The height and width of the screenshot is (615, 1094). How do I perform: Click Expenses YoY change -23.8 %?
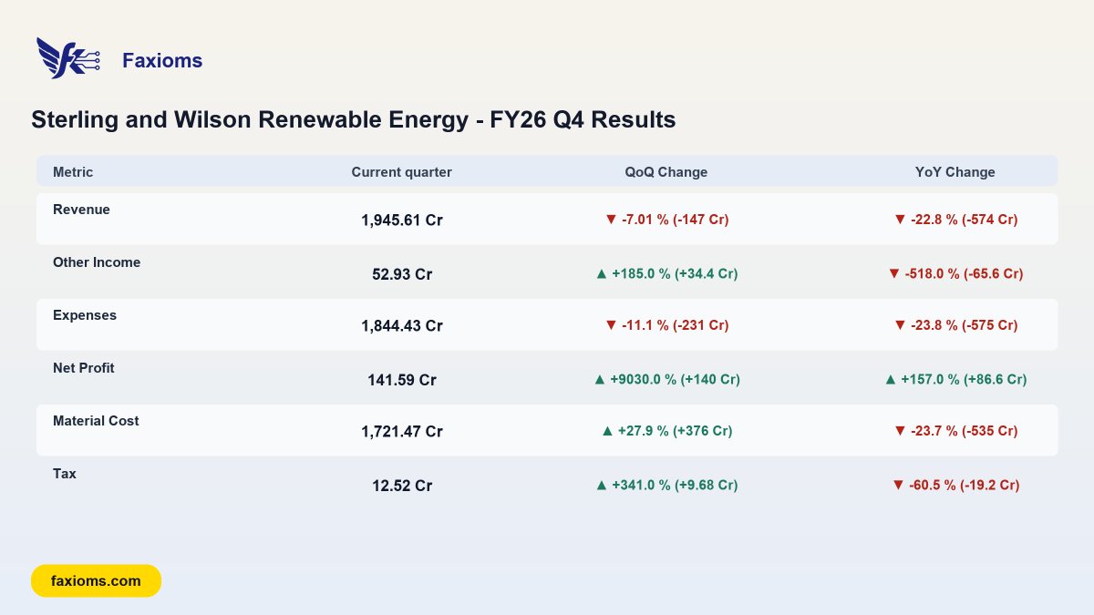[x=955, y=325]
